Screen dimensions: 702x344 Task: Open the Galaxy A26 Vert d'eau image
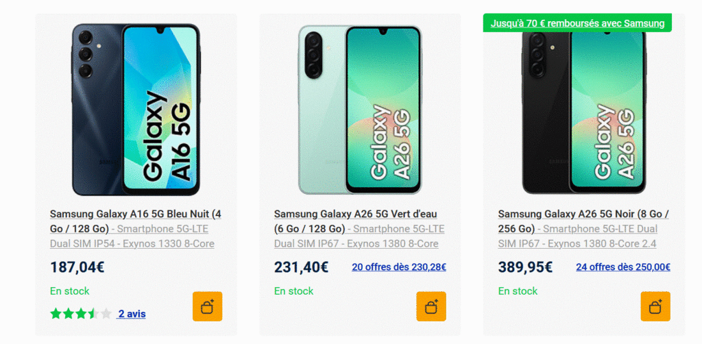360,110
